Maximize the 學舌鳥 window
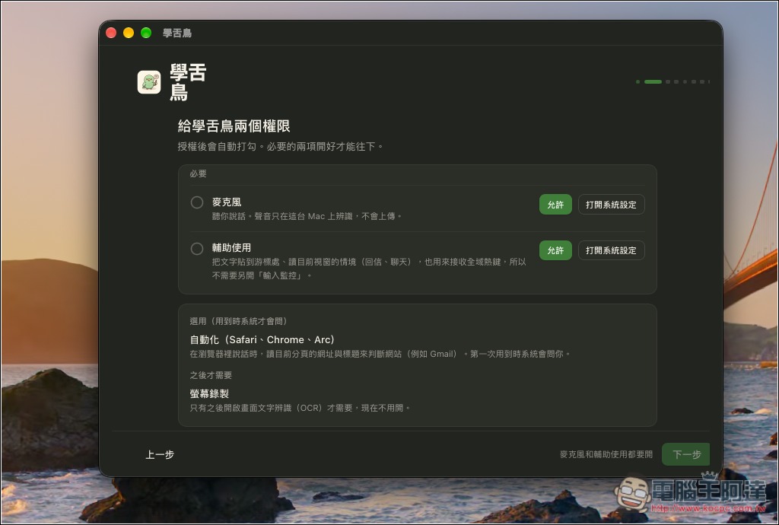779x525 pixels. pos(146,33)
